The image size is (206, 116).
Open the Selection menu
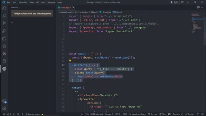[23, 2]
